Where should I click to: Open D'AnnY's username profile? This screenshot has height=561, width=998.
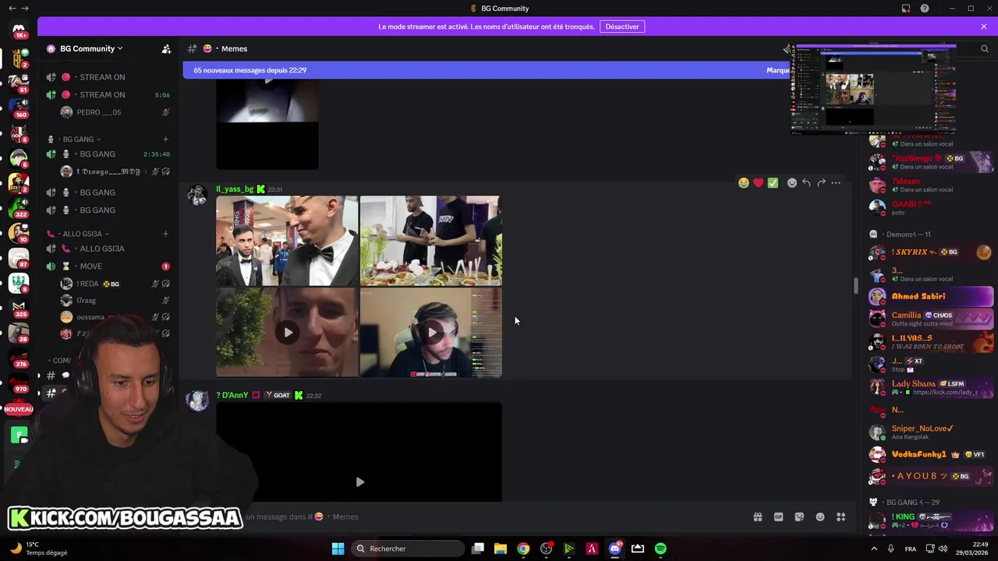pyautogui.click(x=232, y=395)
